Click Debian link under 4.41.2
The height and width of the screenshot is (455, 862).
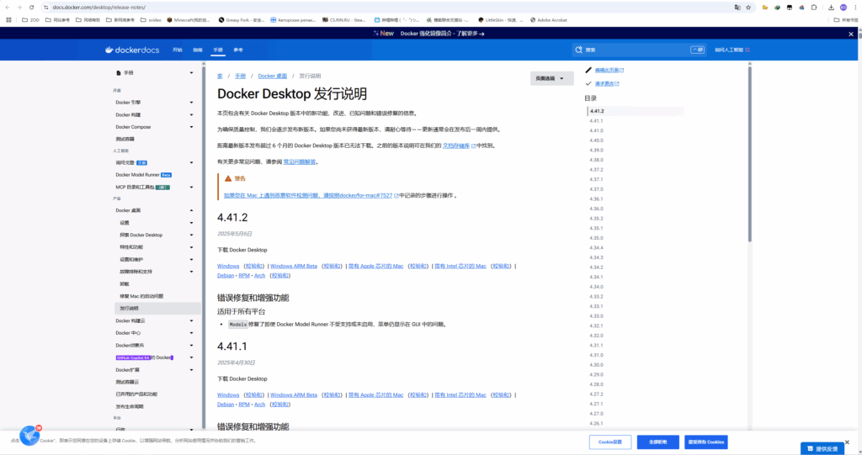[x=226, y=275]
